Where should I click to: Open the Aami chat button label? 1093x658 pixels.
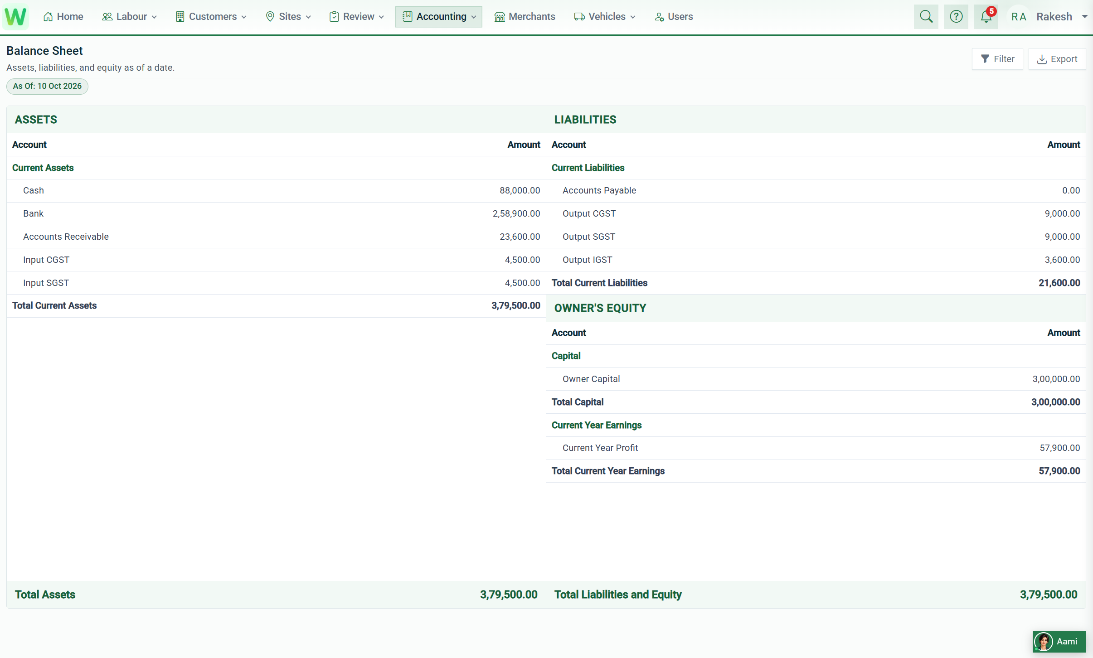pos(1067,641)
